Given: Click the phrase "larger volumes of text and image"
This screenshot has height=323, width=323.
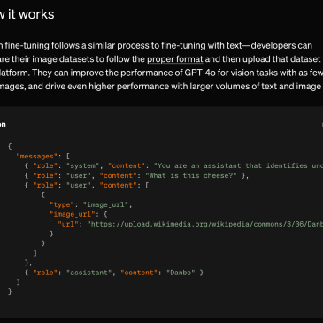Looking at the screenshot, I should click(255, 87).
